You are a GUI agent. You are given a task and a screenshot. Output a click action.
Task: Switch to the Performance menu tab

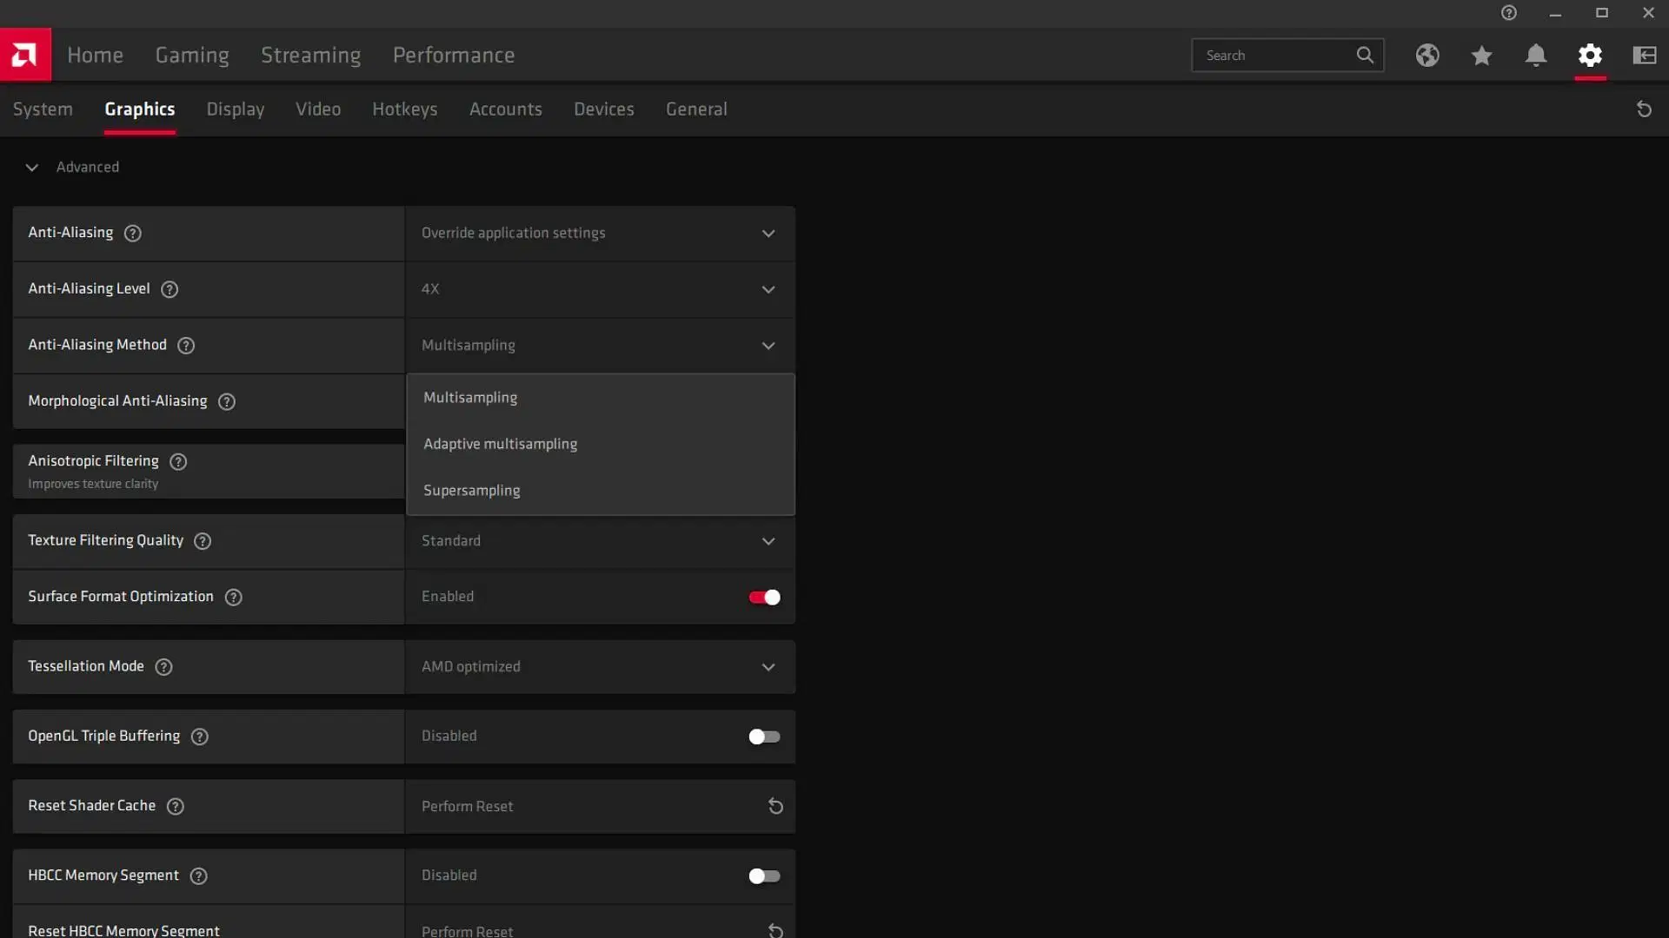coord(453,54)
